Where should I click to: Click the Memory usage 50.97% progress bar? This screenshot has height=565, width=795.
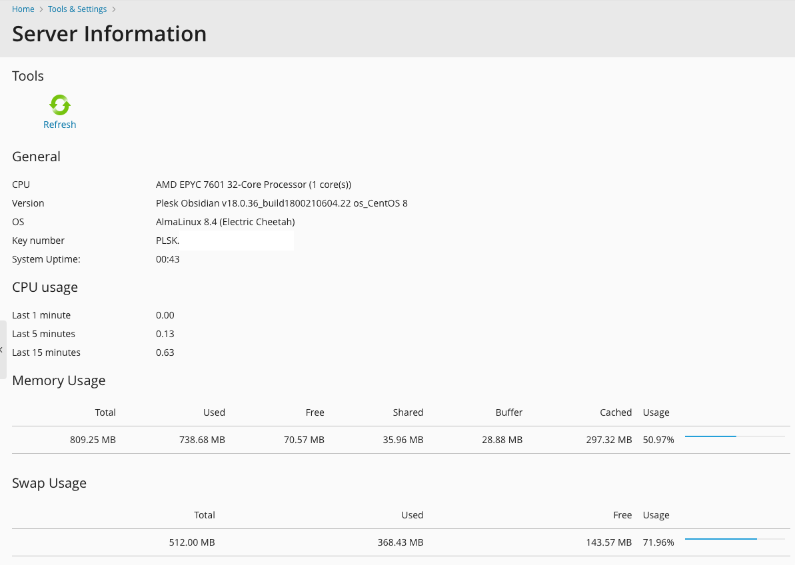tap(734, 436)
